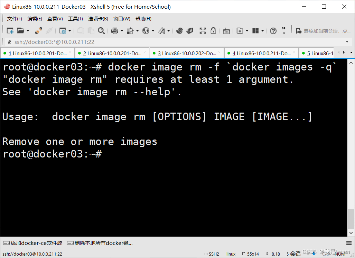
Task: Expand the globe encoding dropdown arrow
Action: (x=153, y=31)
